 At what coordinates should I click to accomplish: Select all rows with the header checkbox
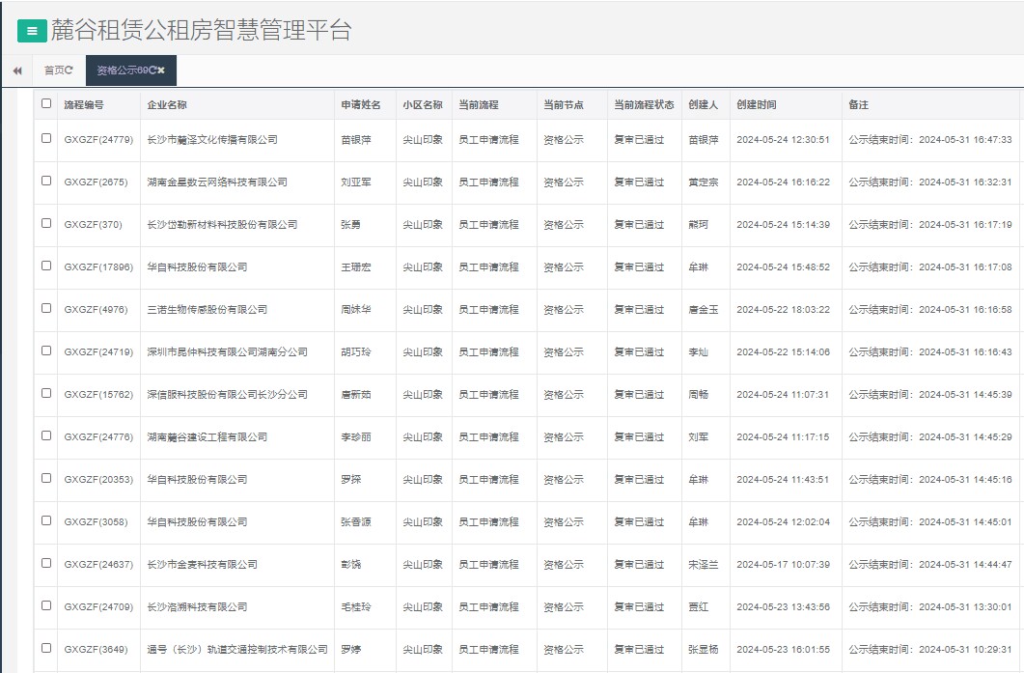[x=44, y=105]
